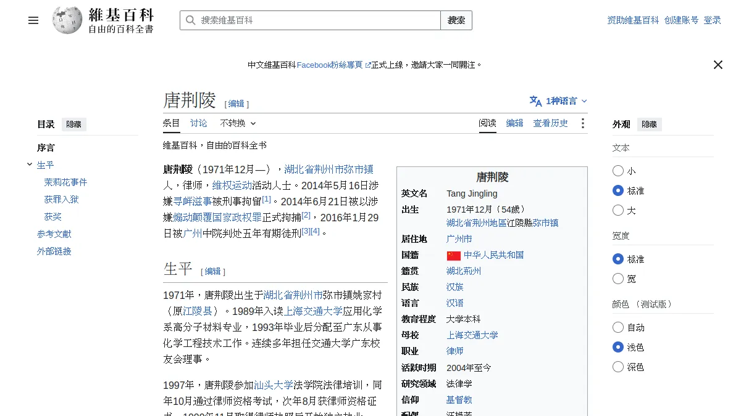Click the China flag icon in infobox

[454, 255]
